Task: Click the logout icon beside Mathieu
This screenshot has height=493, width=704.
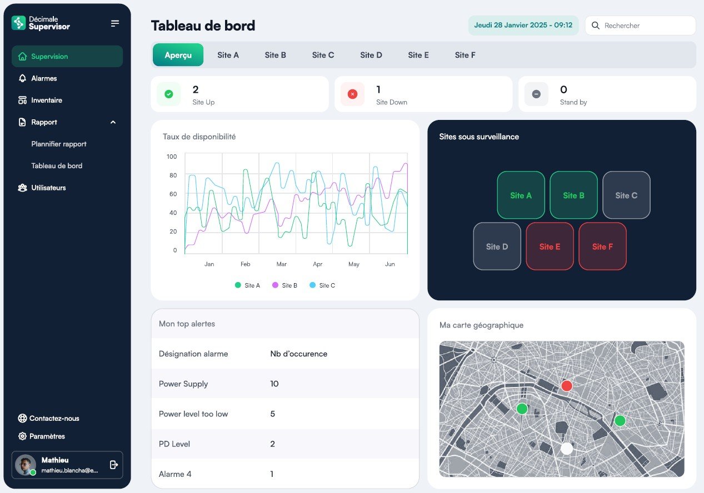Action: (x=114, y=465)
